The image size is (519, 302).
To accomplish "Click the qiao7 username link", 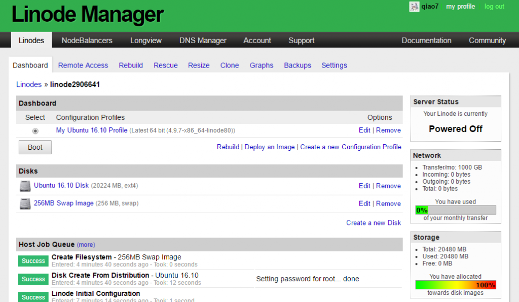I will pyautogui.click(x=430, y=6).
